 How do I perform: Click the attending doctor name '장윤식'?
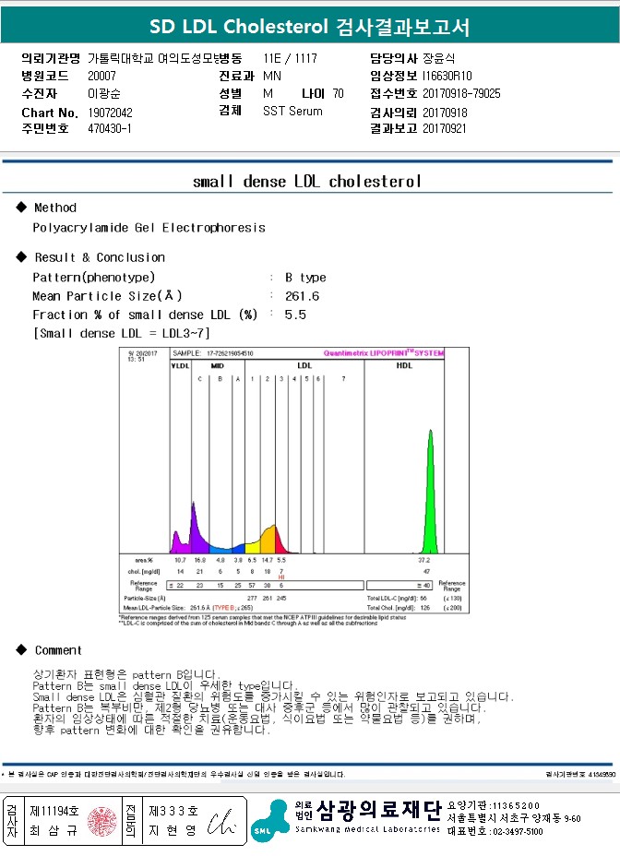pos(438,58)
